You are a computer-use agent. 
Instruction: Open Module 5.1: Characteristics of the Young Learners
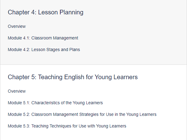pyautogui.click(x=55, y=103)
